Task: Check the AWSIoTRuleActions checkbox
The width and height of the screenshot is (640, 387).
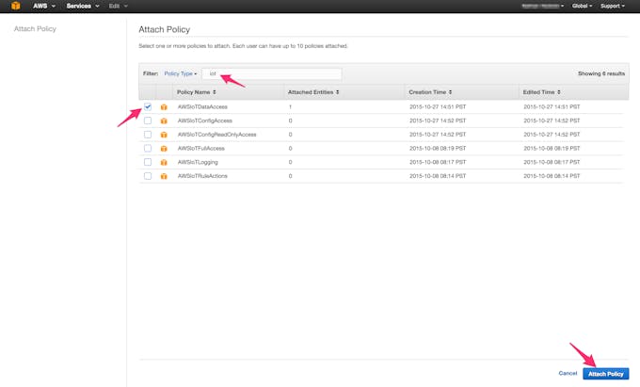Action: point(148,176)
